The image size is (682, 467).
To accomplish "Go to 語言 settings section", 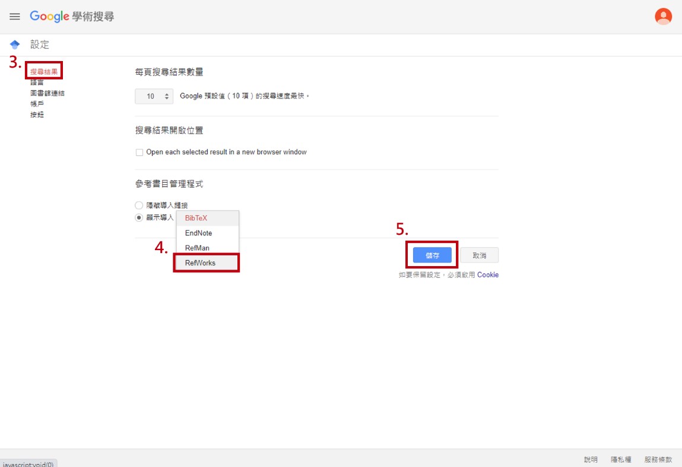I will 37,82.
